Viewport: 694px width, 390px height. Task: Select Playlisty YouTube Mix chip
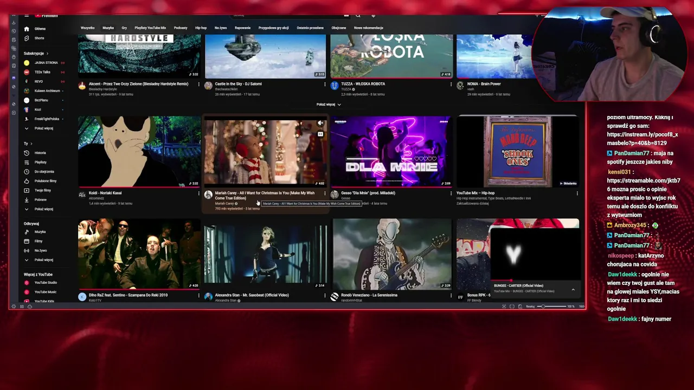click(x=150, y=28)
